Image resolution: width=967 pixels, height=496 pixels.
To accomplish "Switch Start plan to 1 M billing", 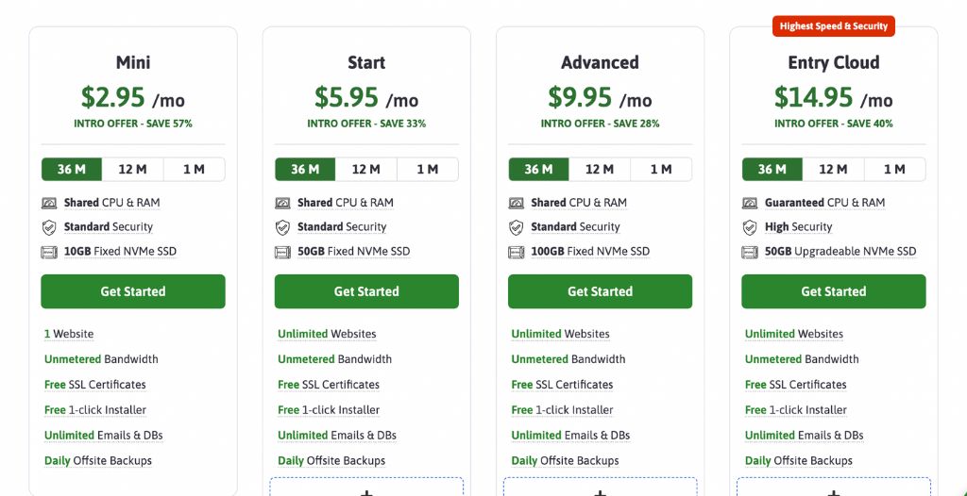I will [x=427, y=170].
